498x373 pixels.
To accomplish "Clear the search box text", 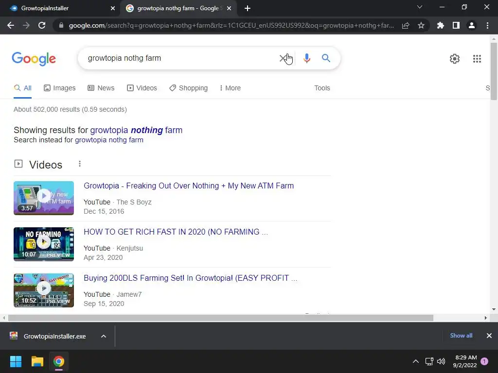I will pyautogui.click(x=283, y=58).
